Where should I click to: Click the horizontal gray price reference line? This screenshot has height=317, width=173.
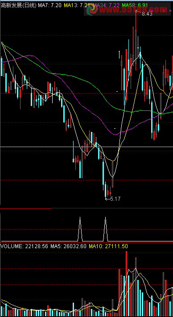coord(86,147)
